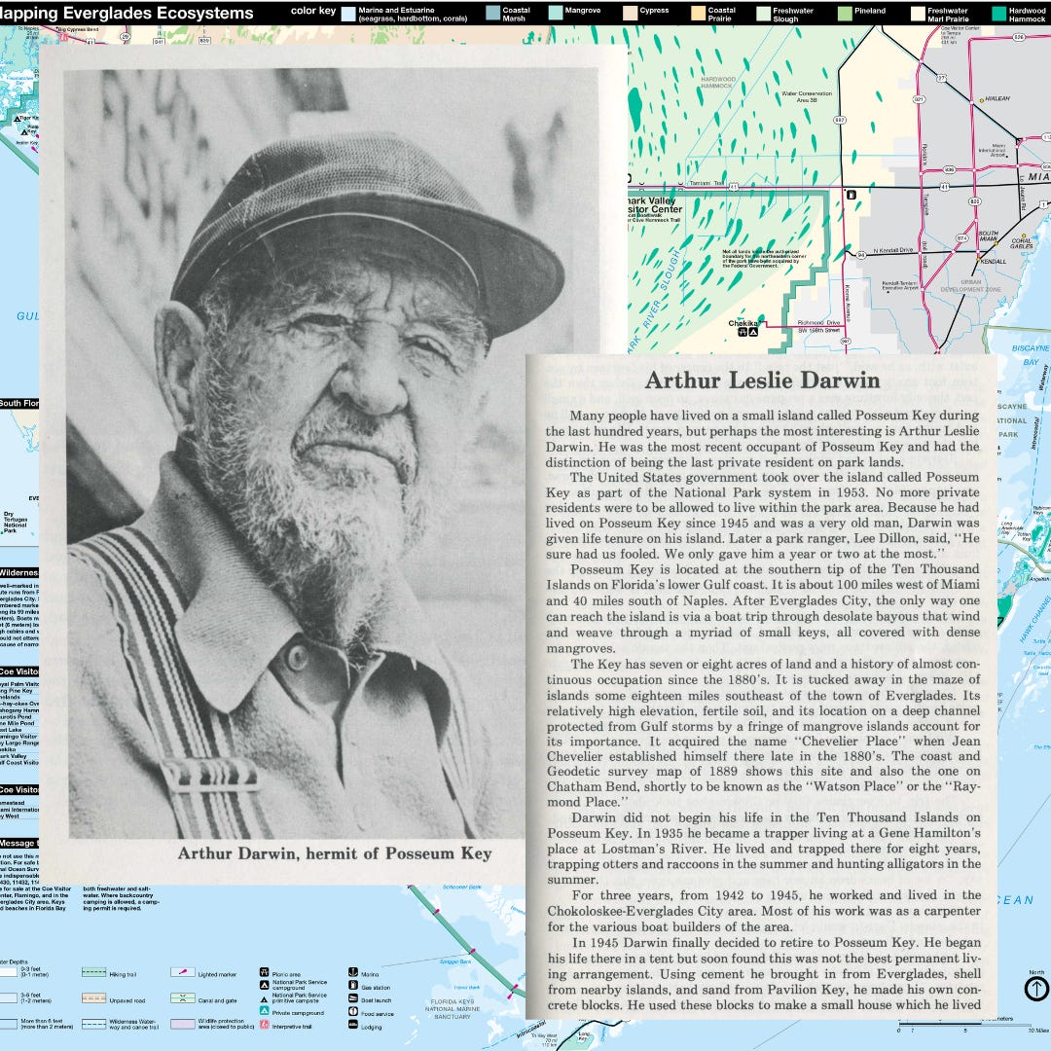1051x1051 pixels.
Task: Click the 'SOUTH MIAMI' map label
Action: (989, 236)
